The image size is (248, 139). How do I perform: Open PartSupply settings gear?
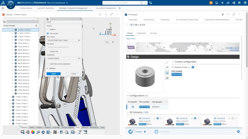(x=238, y=132)
